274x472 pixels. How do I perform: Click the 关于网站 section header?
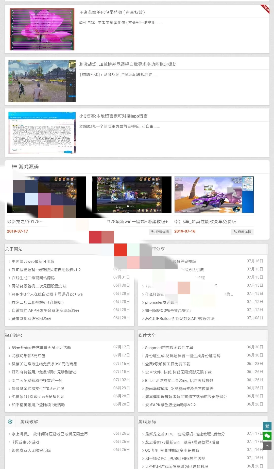point(14,249)
